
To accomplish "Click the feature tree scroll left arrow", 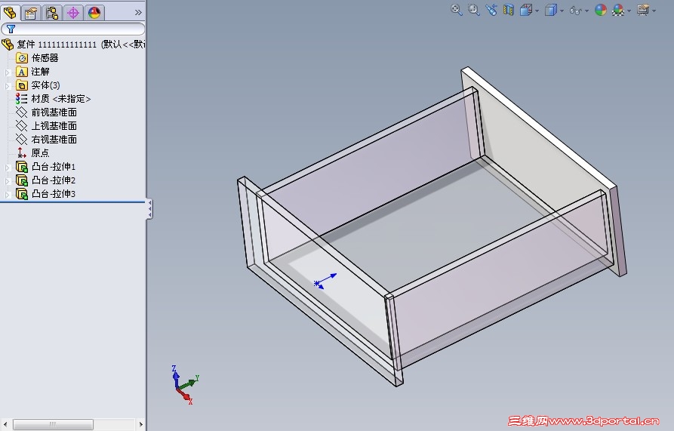I will [5, 424].
